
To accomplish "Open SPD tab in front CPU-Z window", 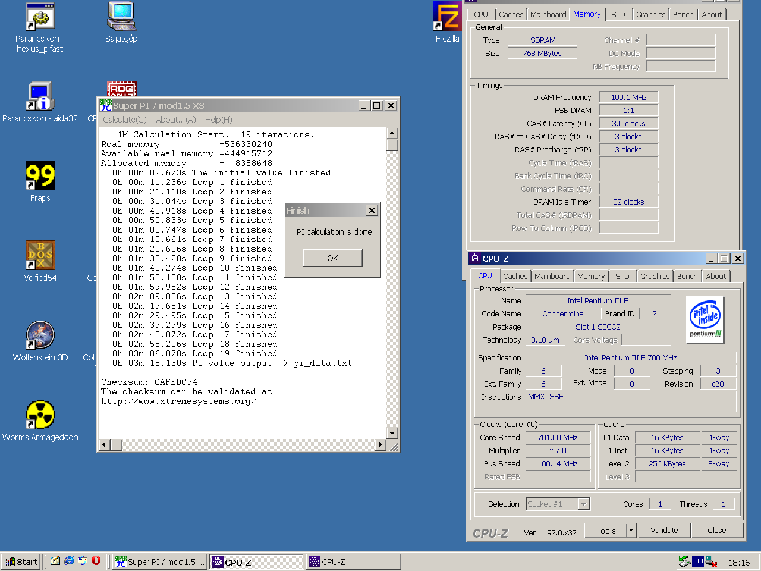I will [622, 276].
